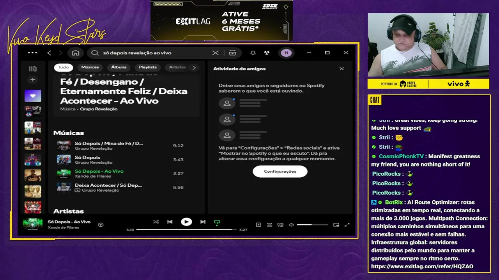
Task: Enter full screen mode
Action: tap(347, 225)
